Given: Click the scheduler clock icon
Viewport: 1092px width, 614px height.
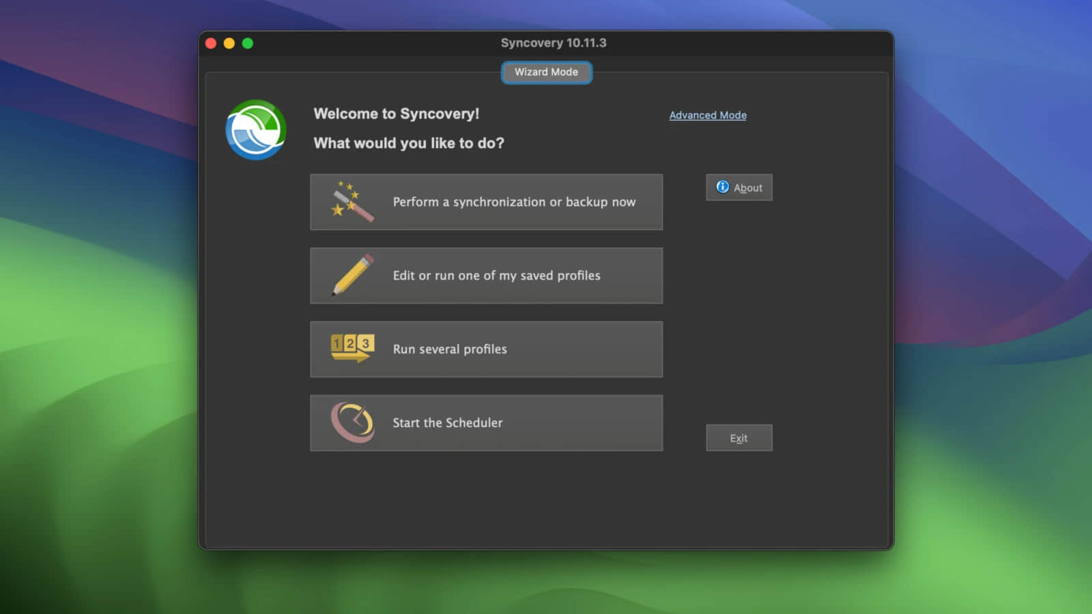Looking at the screenshot, I should pos(352,422).
